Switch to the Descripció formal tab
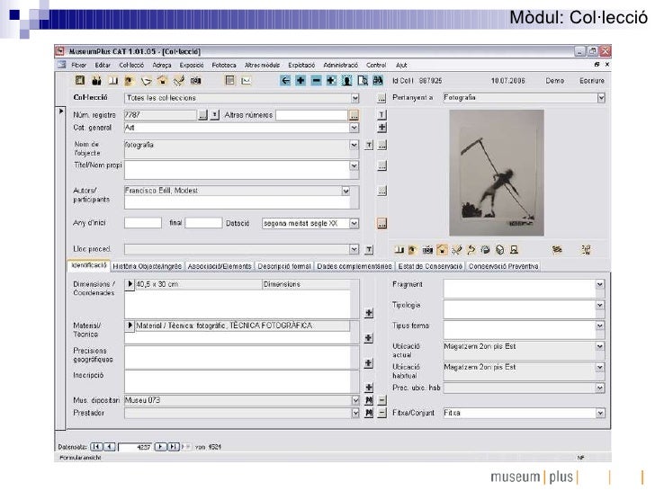 pyautogui.click(x=283, y=266)
